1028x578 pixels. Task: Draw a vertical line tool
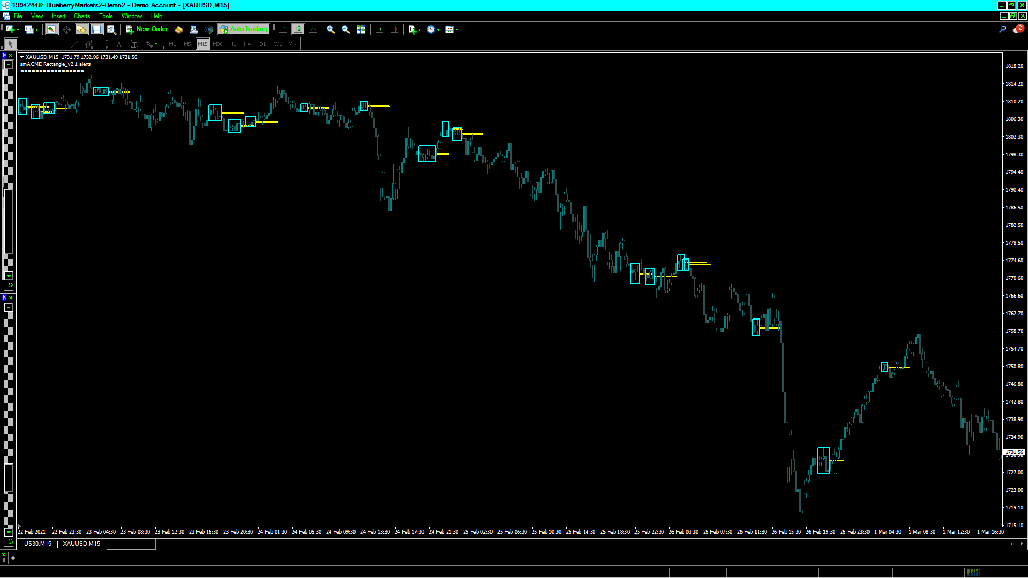click(x=44, y=44)
